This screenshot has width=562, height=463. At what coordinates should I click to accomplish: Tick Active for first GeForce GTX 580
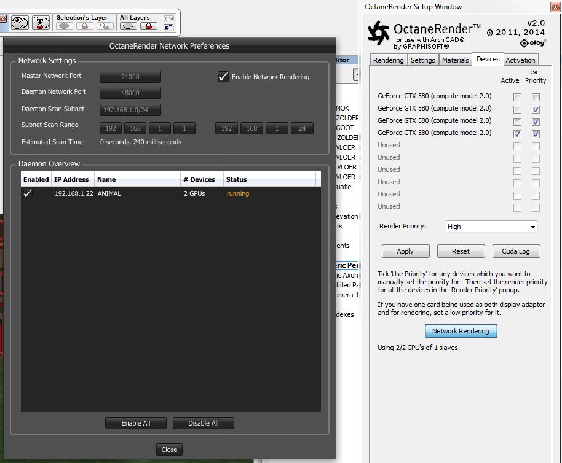517,97
